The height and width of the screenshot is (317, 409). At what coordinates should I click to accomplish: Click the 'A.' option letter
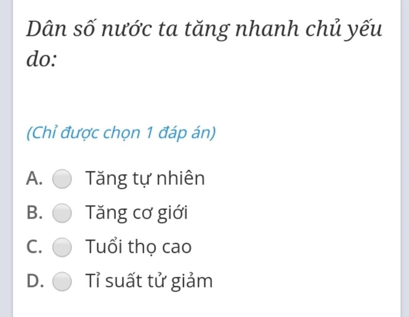point(34,178)
